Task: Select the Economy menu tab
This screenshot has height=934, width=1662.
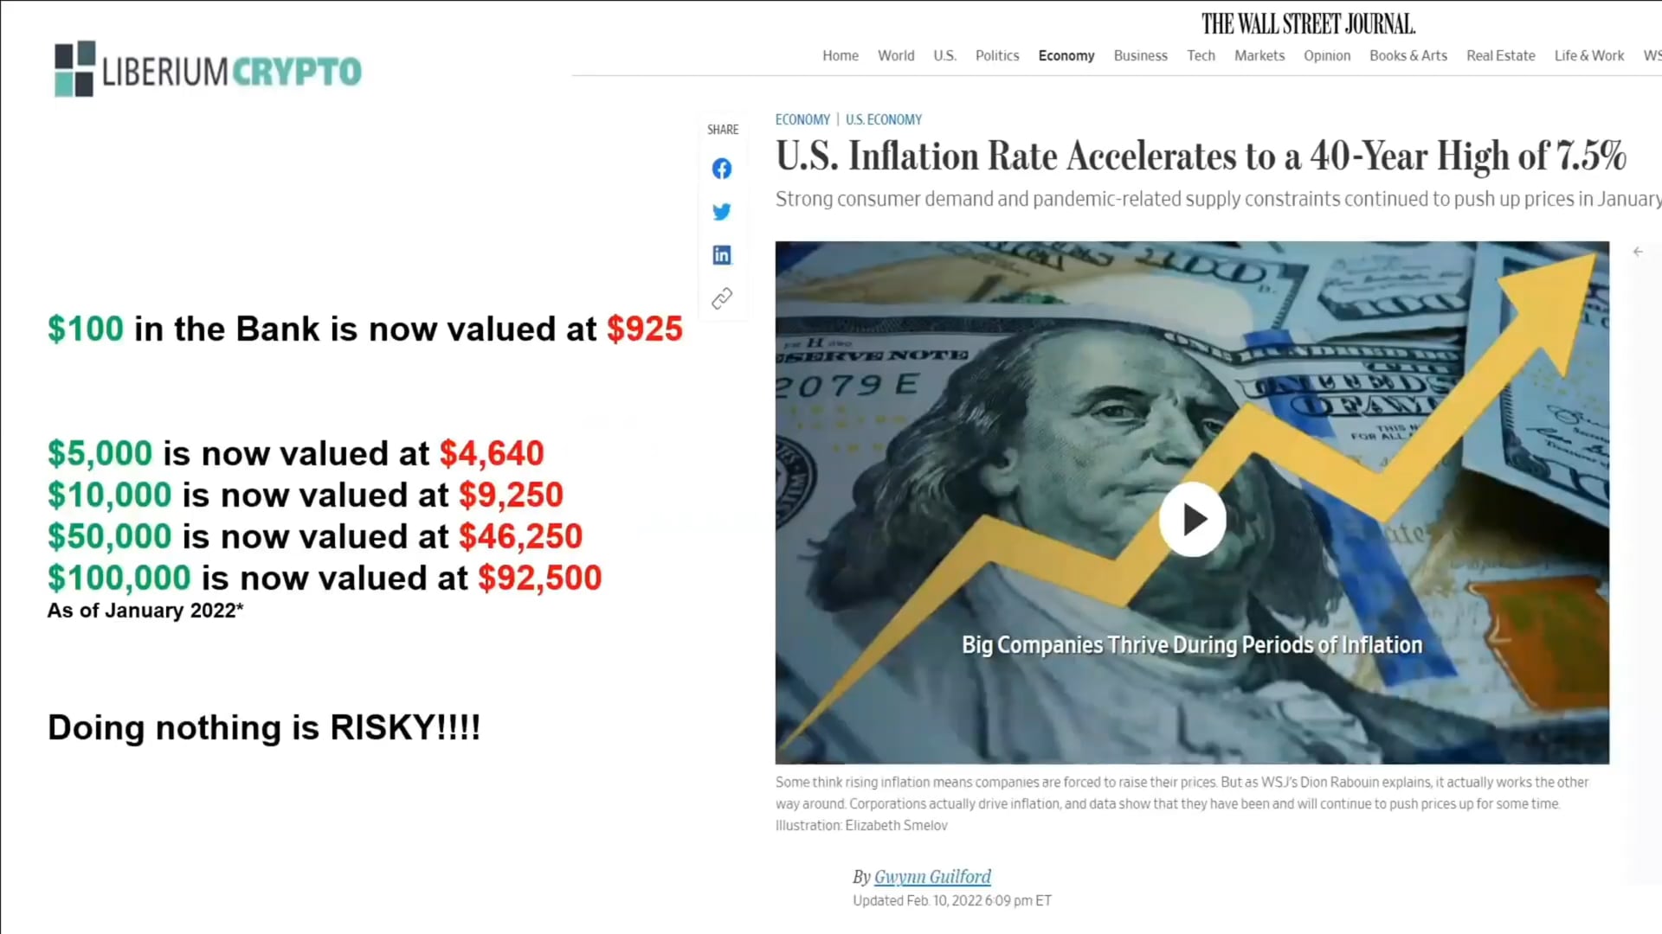Action: tap(1066, 54)
